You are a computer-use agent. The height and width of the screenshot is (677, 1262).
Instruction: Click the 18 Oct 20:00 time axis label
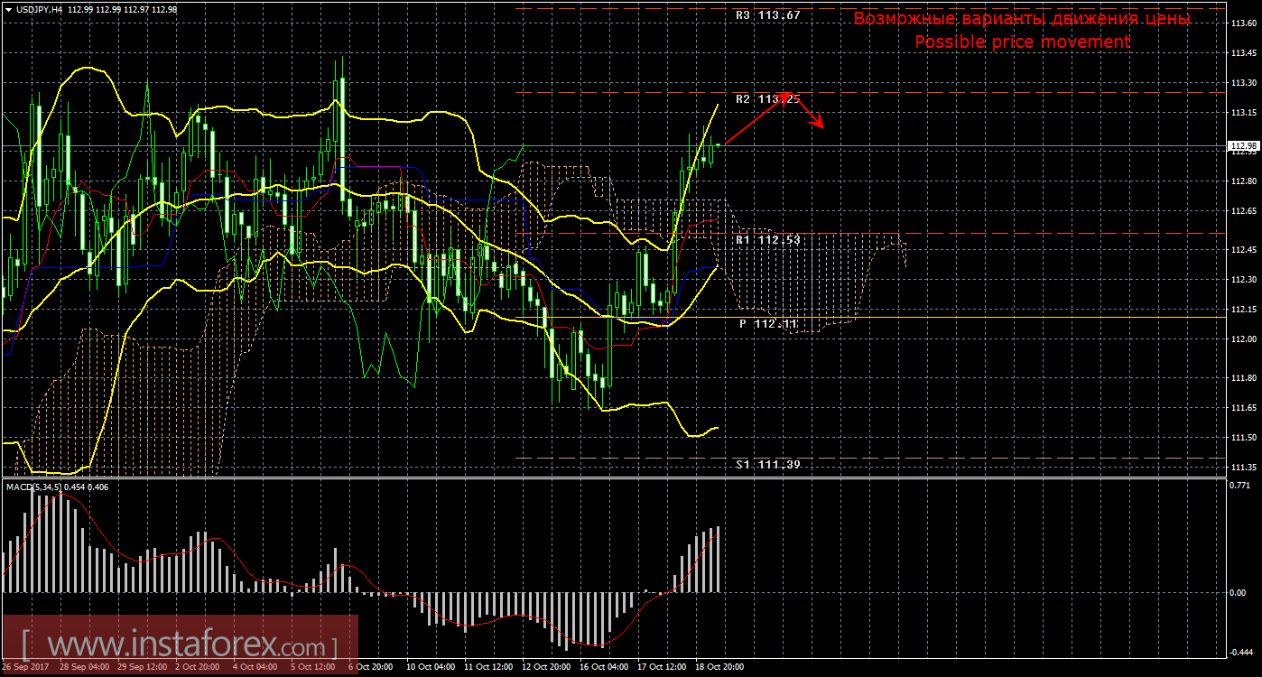coord(719,667)
